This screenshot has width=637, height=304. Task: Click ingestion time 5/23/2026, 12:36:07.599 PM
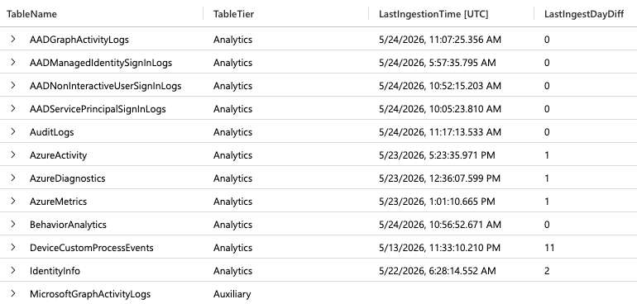point(439,178)
